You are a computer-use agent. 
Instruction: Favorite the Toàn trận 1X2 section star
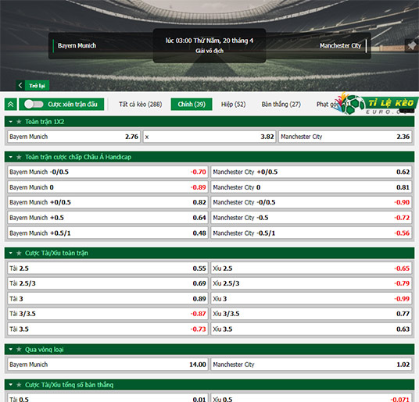19,122
